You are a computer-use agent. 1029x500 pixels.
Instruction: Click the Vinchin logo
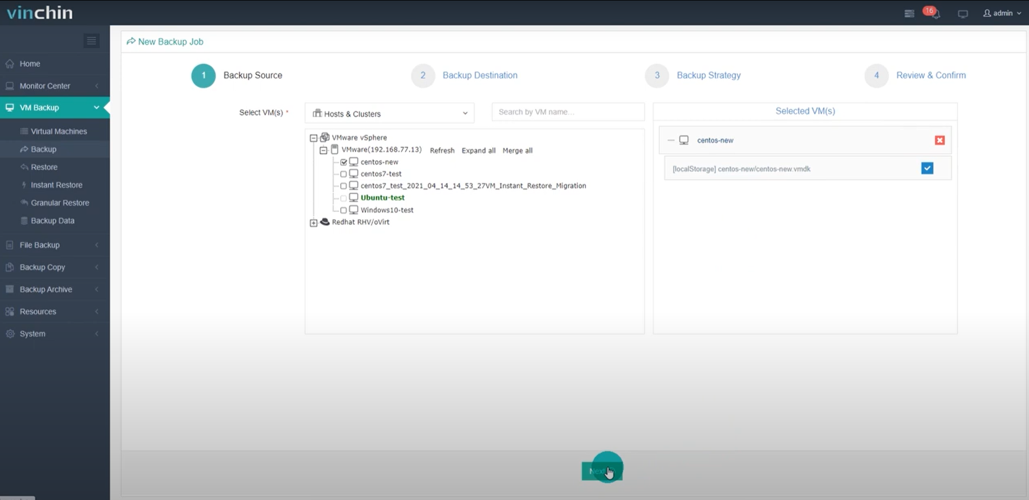(x=39, y=12)
